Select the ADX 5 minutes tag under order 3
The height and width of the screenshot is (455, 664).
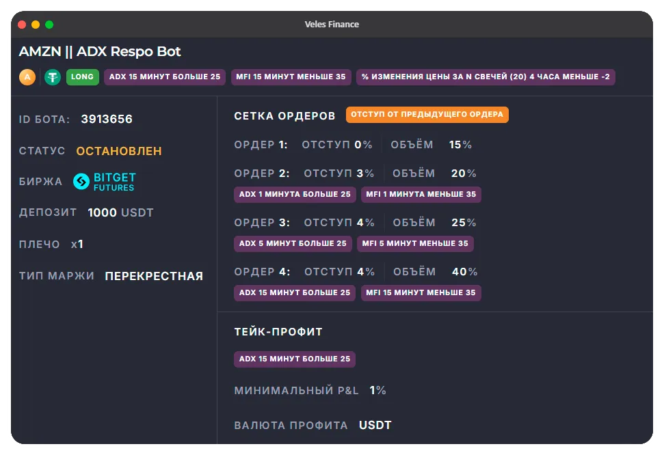pos(293,244)
